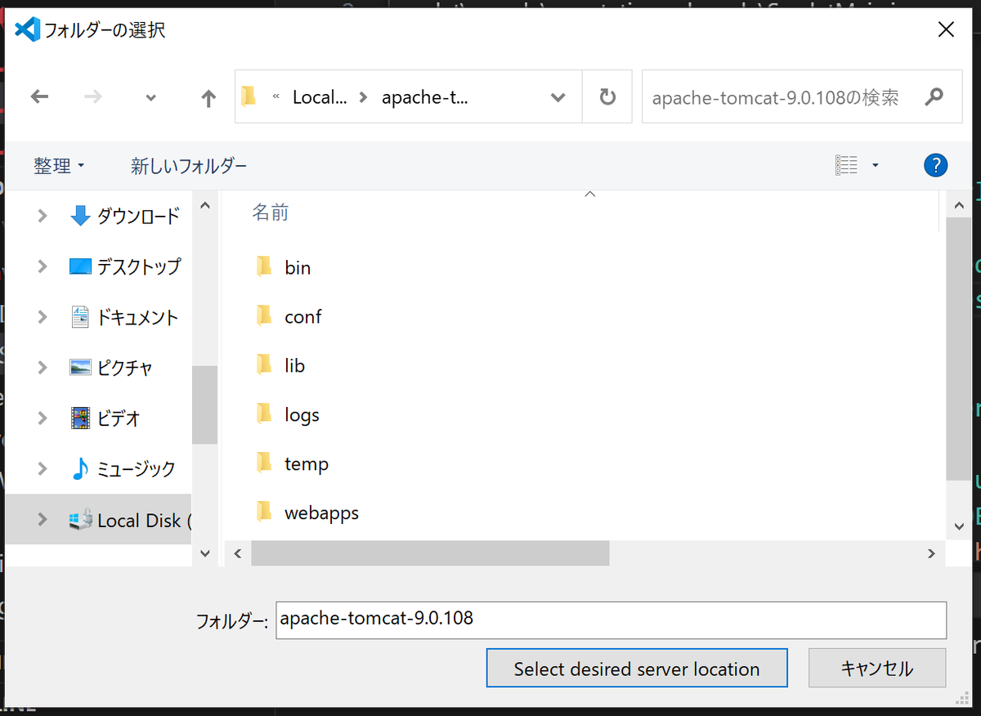Refresh the folder listing
The height and width of the screenshot is (716, 981).
click(x=607, y=97)
